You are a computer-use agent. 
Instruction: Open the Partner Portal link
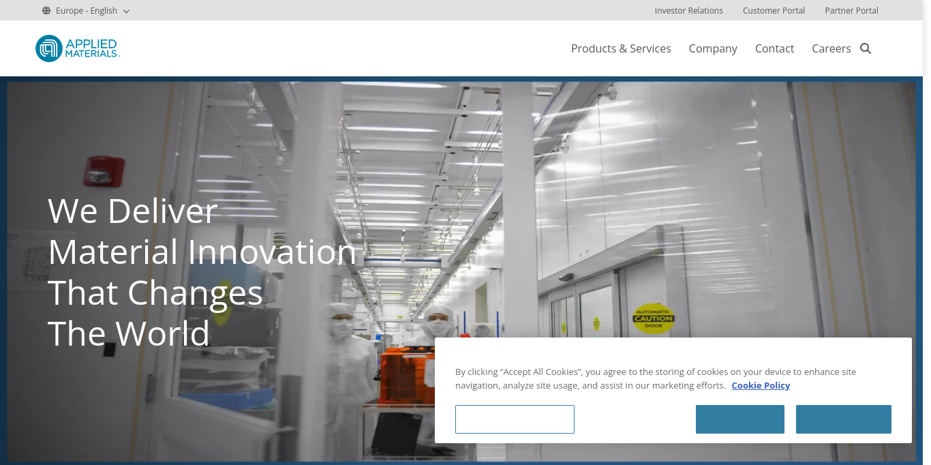[851, 11]
